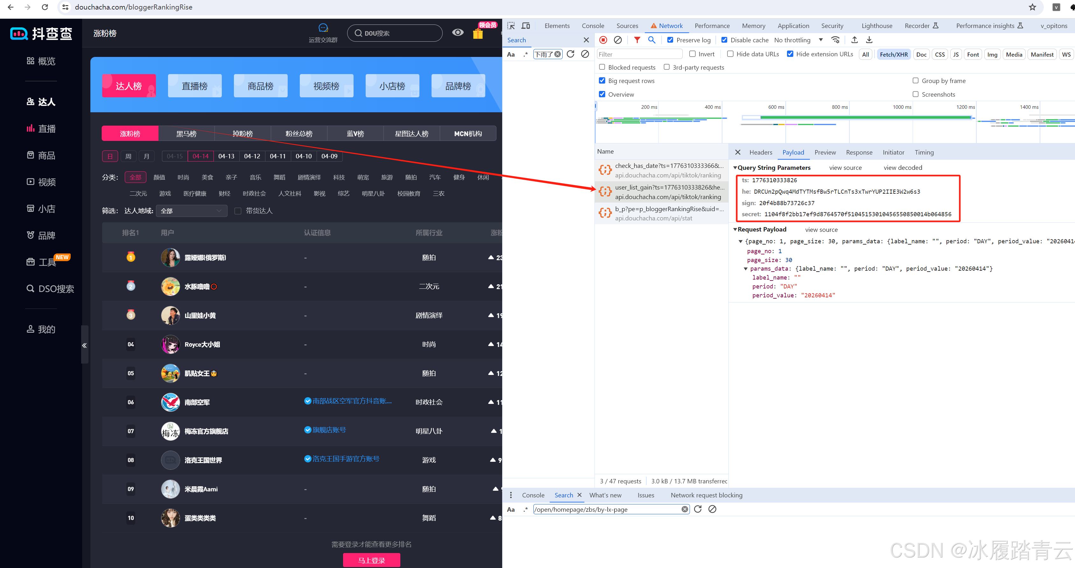Click the inspect element selector icon
The height and width of the screenshot is (568, 1075).
pos(511,26)
